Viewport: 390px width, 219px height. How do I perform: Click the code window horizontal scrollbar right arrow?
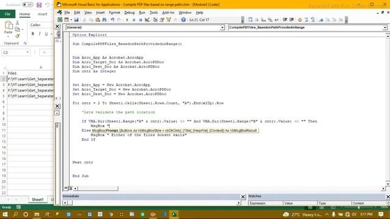[x=383, y=189]
